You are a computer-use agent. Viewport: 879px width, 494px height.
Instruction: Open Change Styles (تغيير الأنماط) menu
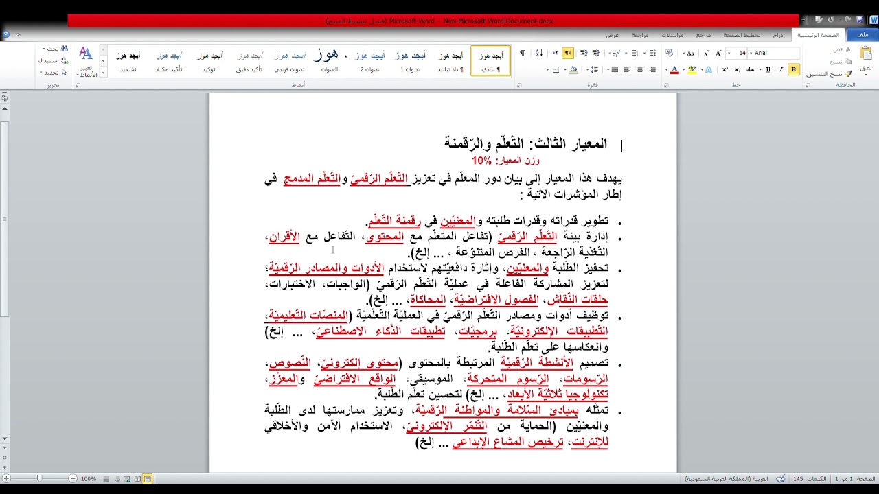pos(86,62)
